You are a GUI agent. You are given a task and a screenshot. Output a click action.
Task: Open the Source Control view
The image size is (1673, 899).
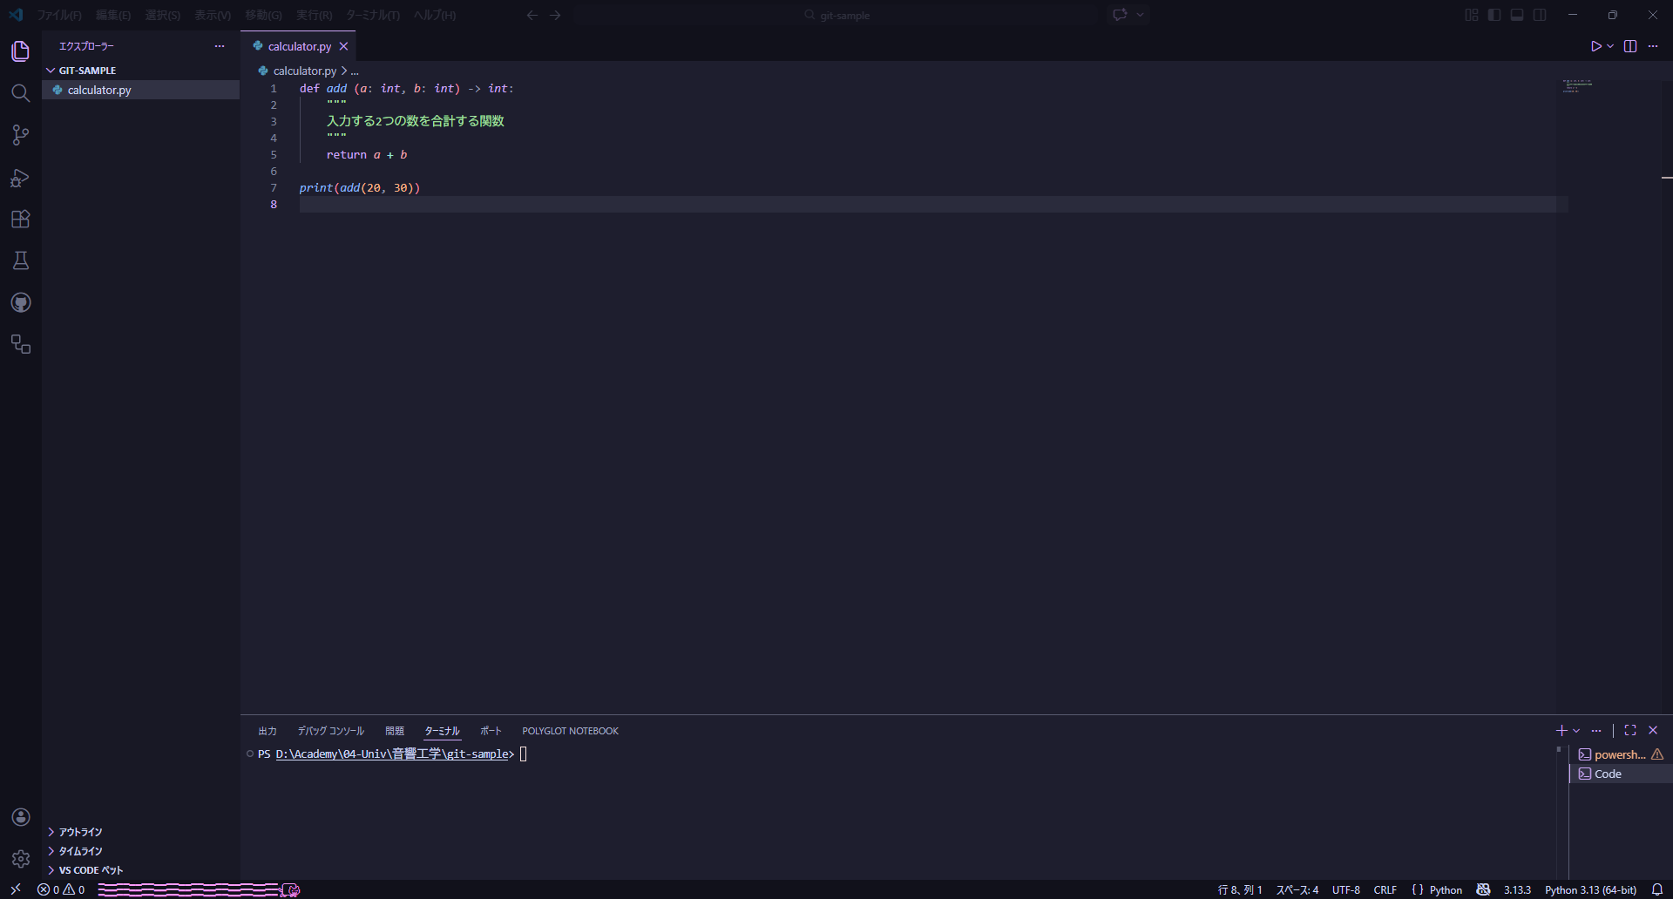21,135
